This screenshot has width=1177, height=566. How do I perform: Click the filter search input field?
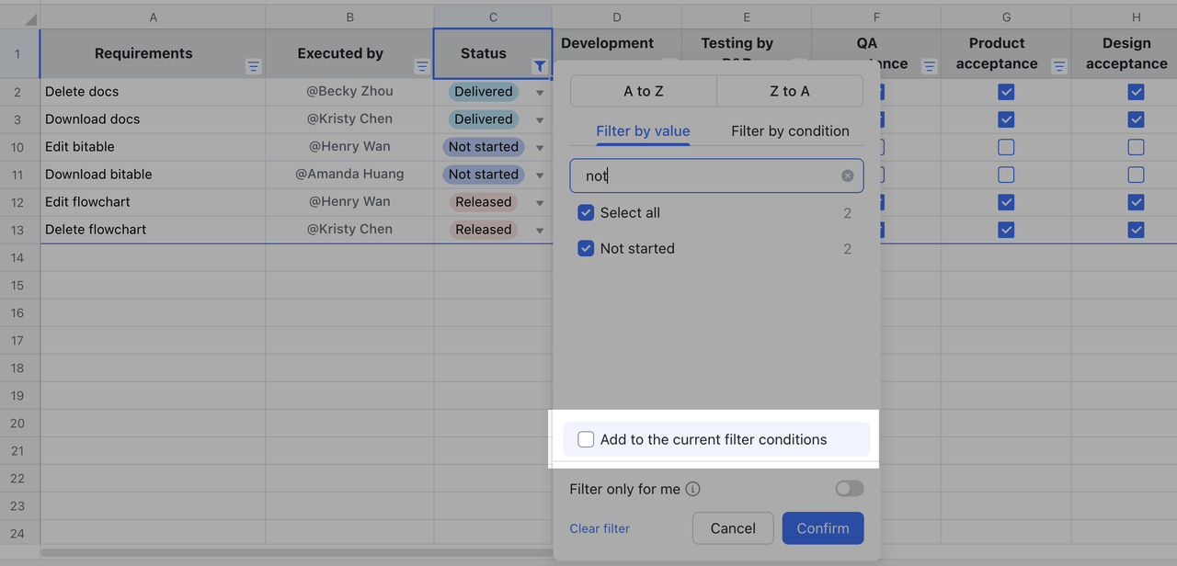tap(708, 175)
